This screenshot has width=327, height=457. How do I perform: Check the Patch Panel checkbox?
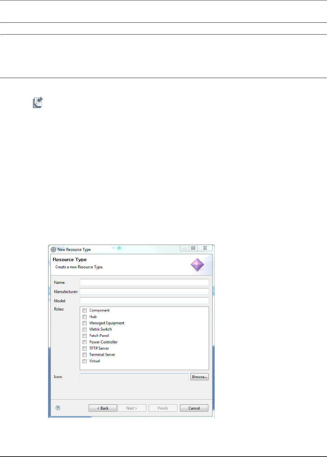pyautogui.click(x=85, y=336)
